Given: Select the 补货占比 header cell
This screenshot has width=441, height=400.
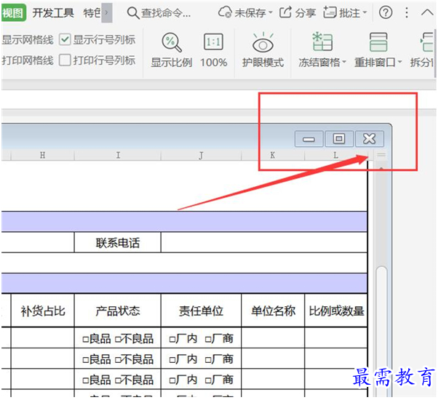Looking at the screenshot, I should [x=42, y=311].
